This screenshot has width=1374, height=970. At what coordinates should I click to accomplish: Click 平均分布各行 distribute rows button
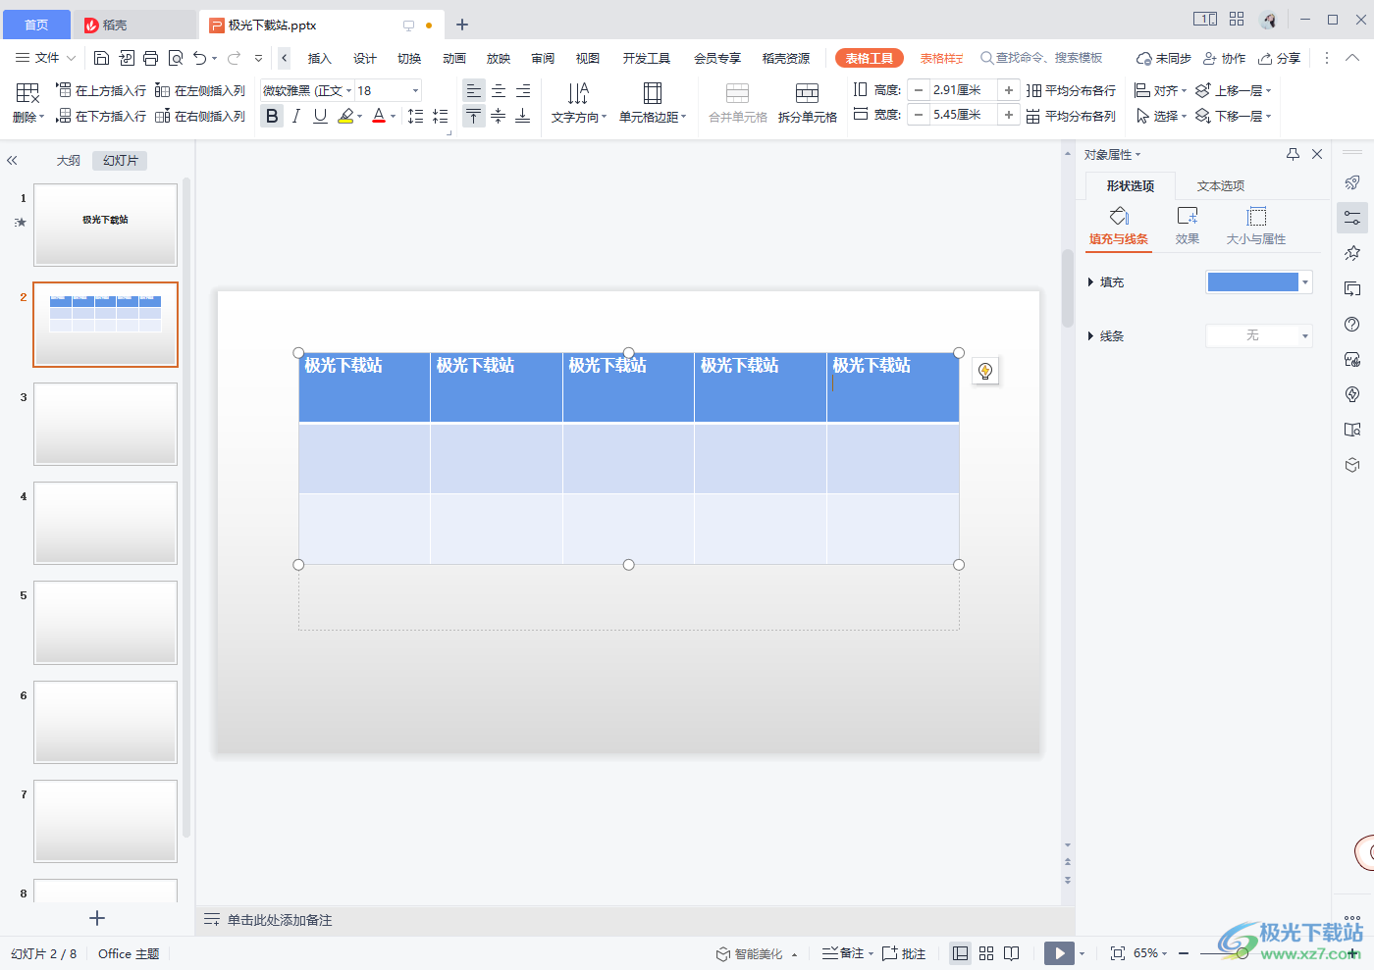pyautogui.click(x=1072, y=90)
